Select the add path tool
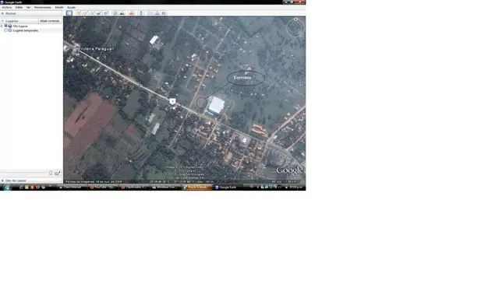Image resolution: width=499 pixels, height=298 pixels. pyautogui.click(x=92, y=13)
